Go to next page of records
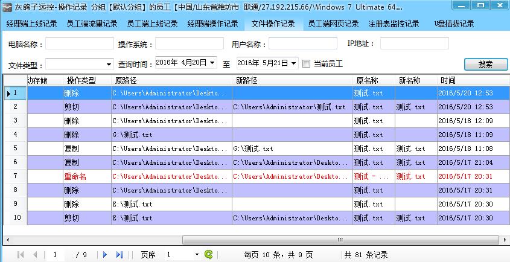The width and height of the screenshot is (510, 262). tap(105, 255)
